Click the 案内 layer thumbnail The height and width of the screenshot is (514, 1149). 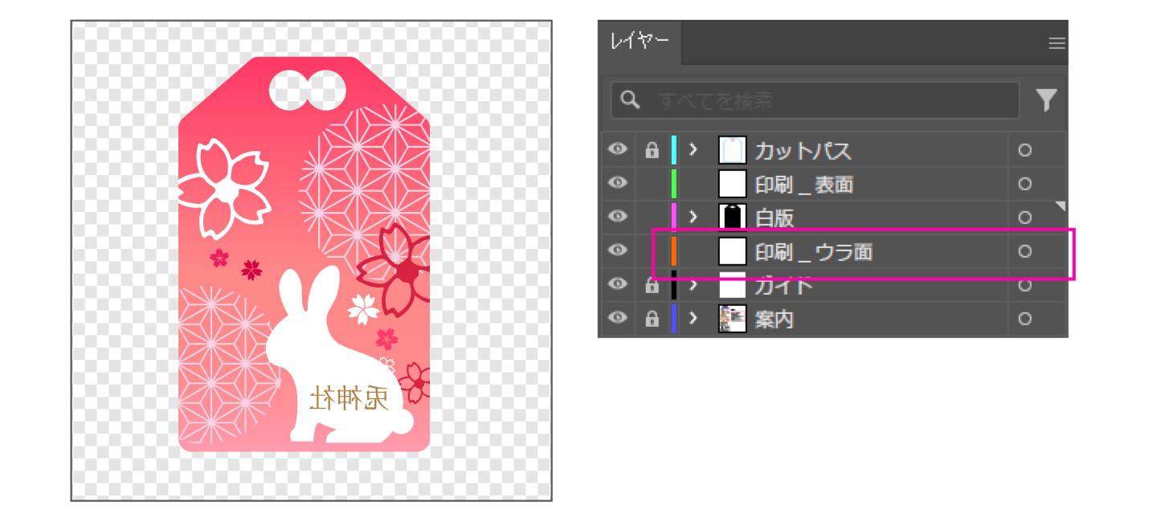coord(732,319)
